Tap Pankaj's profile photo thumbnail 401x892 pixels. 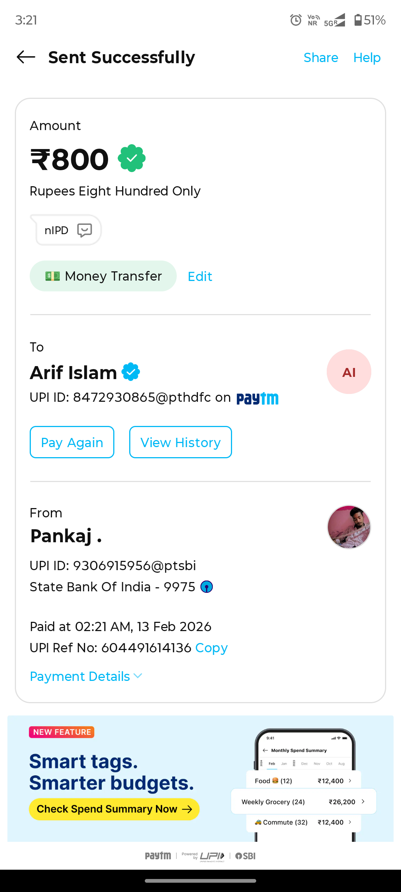349,527
